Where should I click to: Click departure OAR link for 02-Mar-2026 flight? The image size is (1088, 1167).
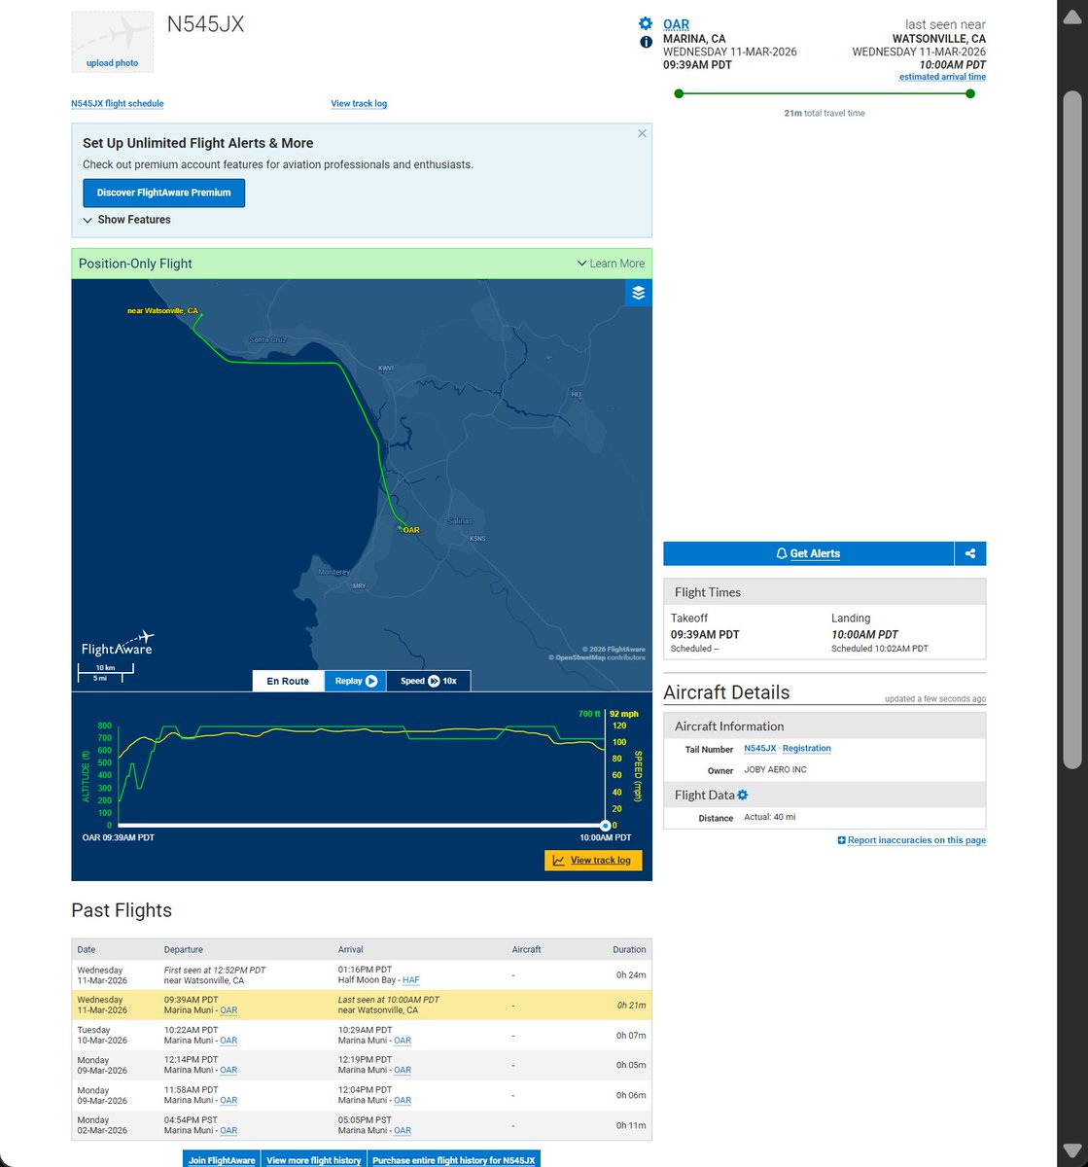coord(228,1131)
